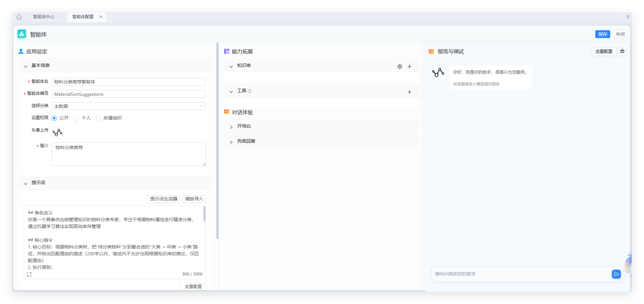Send the message with the arrow icon
This screenshot has width=644, height=304.
[x=616, y=274]
